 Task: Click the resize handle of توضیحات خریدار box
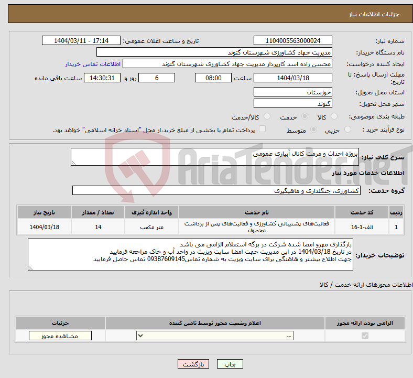tap(30, 268)
